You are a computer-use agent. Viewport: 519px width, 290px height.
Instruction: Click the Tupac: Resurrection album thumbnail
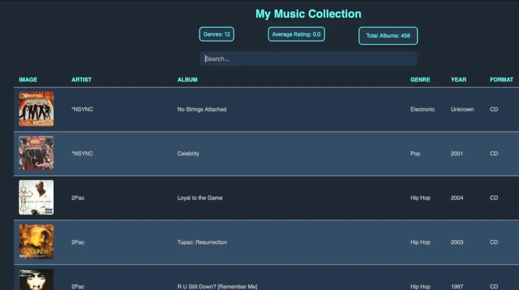click(x=36, y=242)
